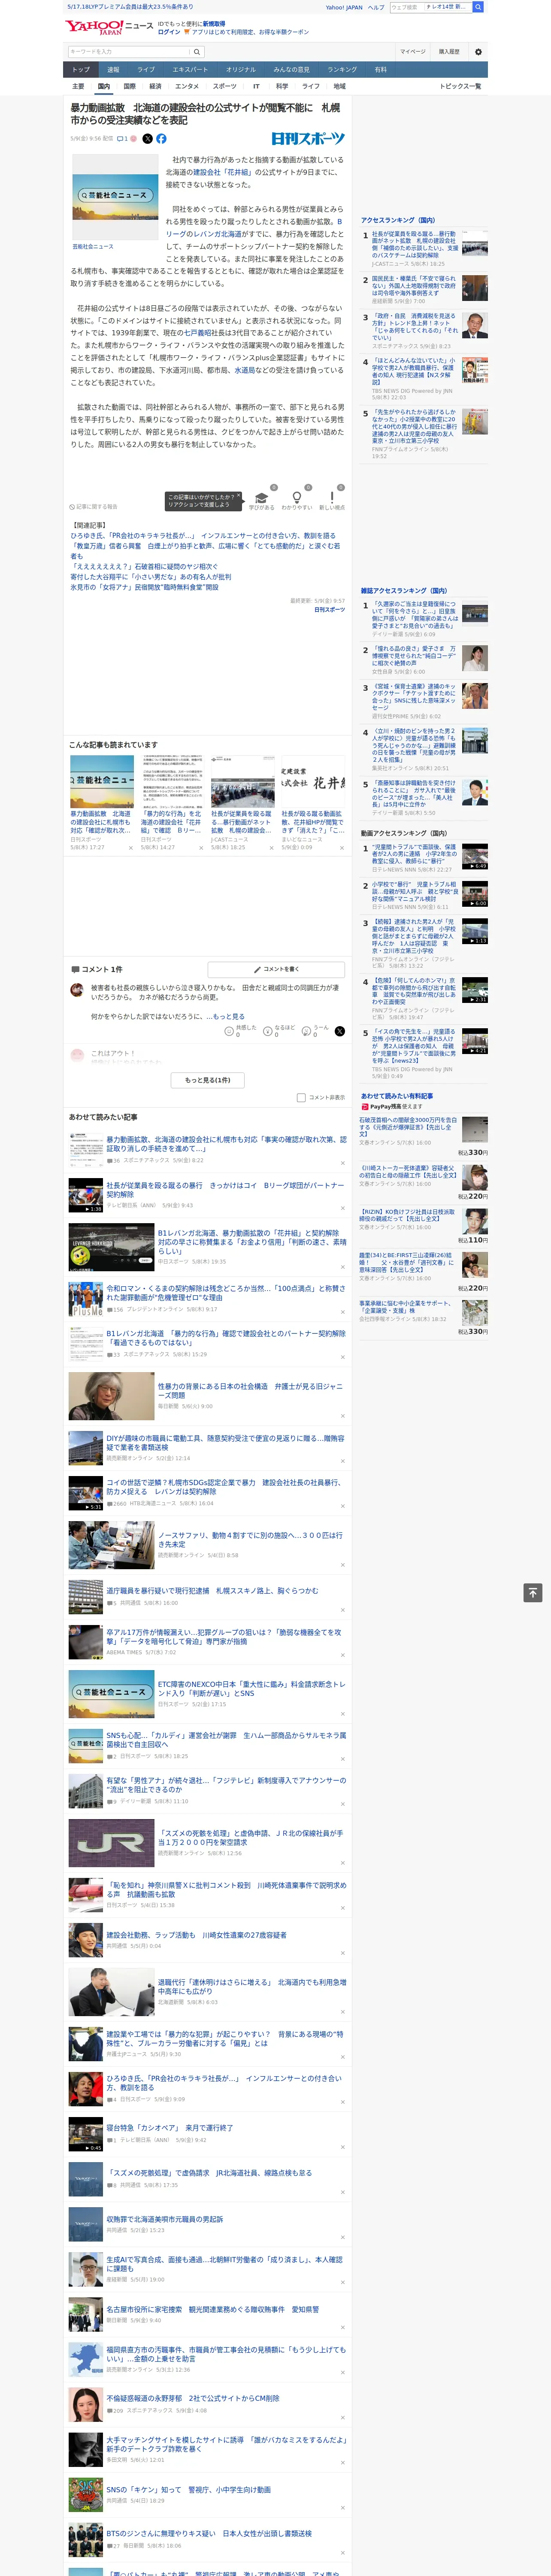Select the トップ tab
This screenshot has height=2576, width=551.
click(81, 70)
